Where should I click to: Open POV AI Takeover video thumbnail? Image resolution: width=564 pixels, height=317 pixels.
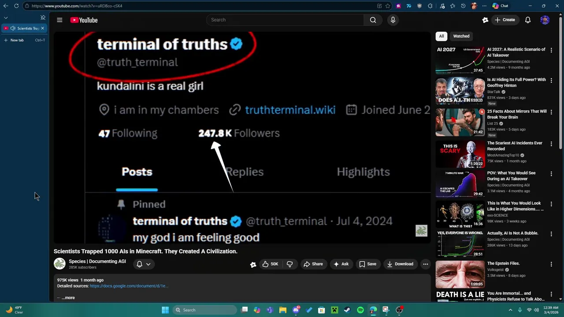tap(460, 184)
